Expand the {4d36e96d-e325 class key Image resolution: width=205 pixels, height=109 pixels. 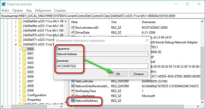[x=16, y=21]
